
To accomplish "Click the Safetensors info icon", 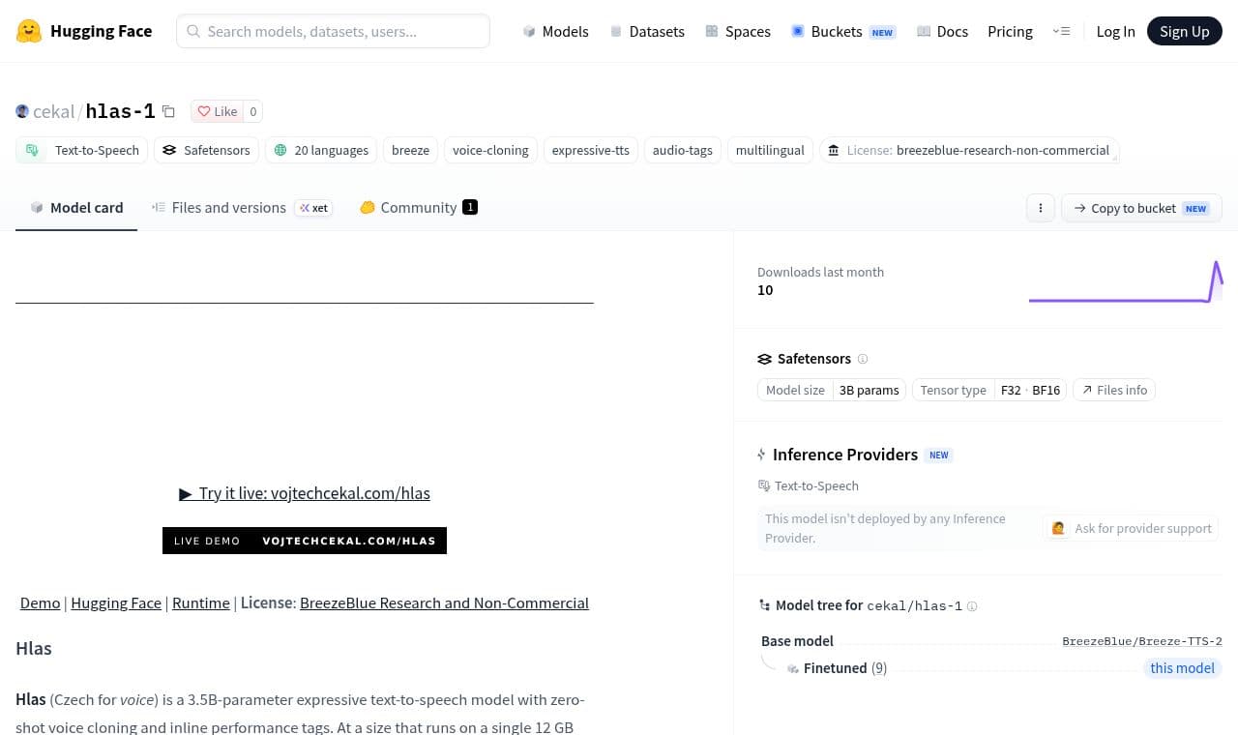I will point(863,359).
